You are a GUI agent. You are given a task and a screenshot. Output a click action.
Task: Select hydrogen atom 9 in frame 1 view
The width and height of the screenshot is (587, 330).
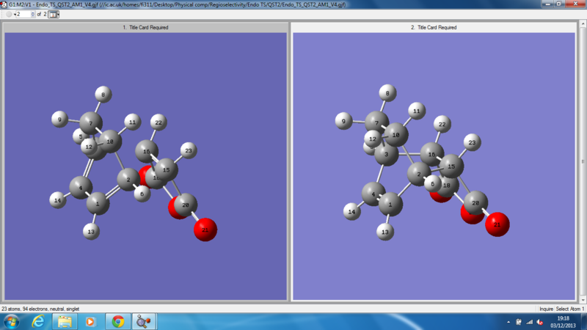tap(59, 120)
